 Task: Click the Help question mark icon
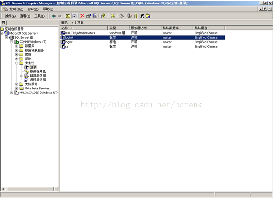[x=103, y=16]
